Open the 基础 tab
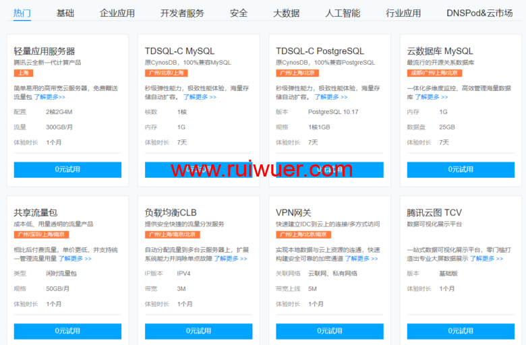526x345 pixels. [x=65, y=13]
